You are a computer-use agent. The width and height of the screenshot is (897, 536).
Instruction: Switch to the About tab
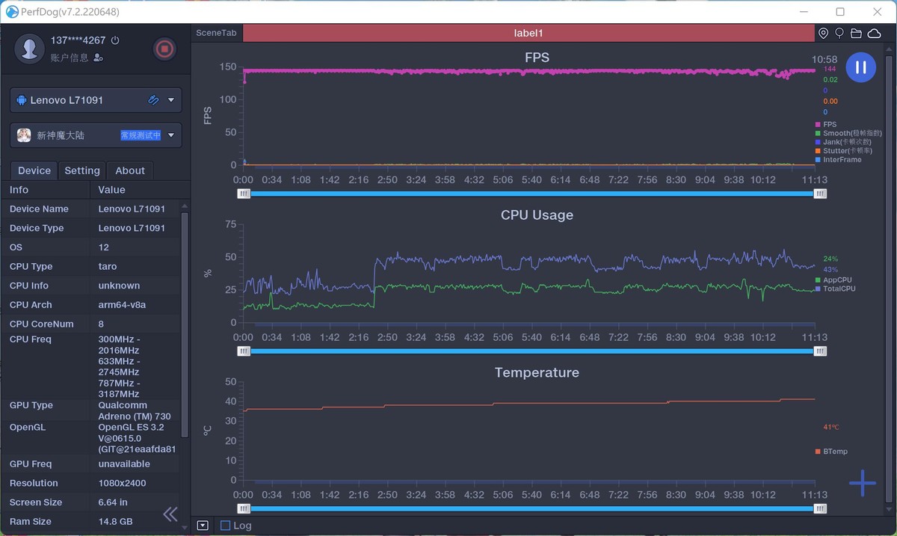(x=130, y=170)
